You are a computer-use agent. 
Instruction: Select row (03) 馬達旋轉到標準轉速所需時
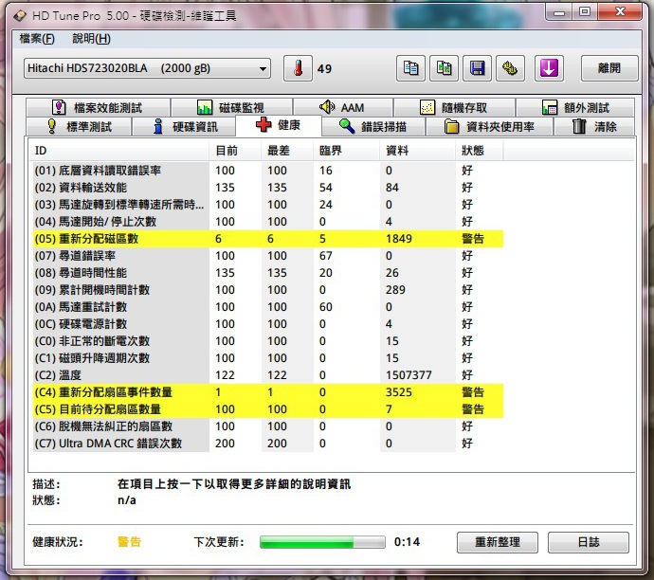point(268,205)
